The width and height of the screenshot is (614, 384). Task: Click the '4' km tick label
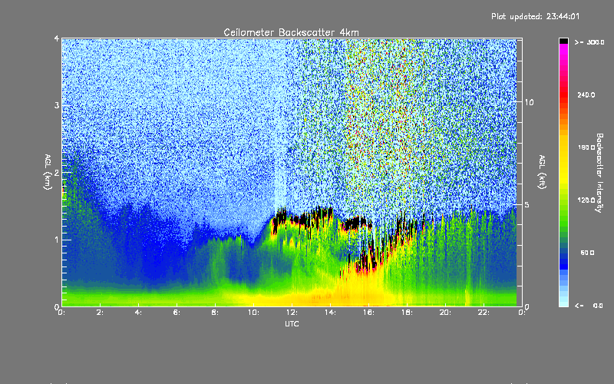tap(57, 38)
